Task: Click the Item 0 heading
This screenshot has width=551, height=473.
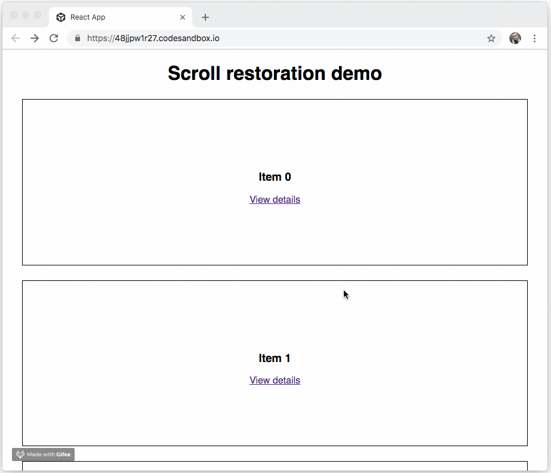Action: 275,177
